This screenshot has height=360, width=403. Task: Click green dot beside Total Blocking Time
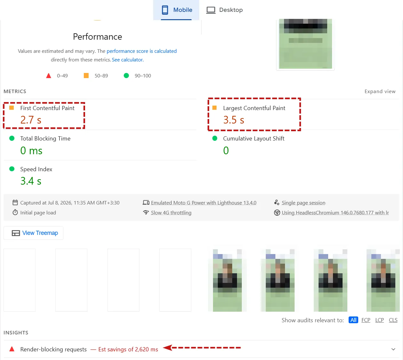pos(12,138)
